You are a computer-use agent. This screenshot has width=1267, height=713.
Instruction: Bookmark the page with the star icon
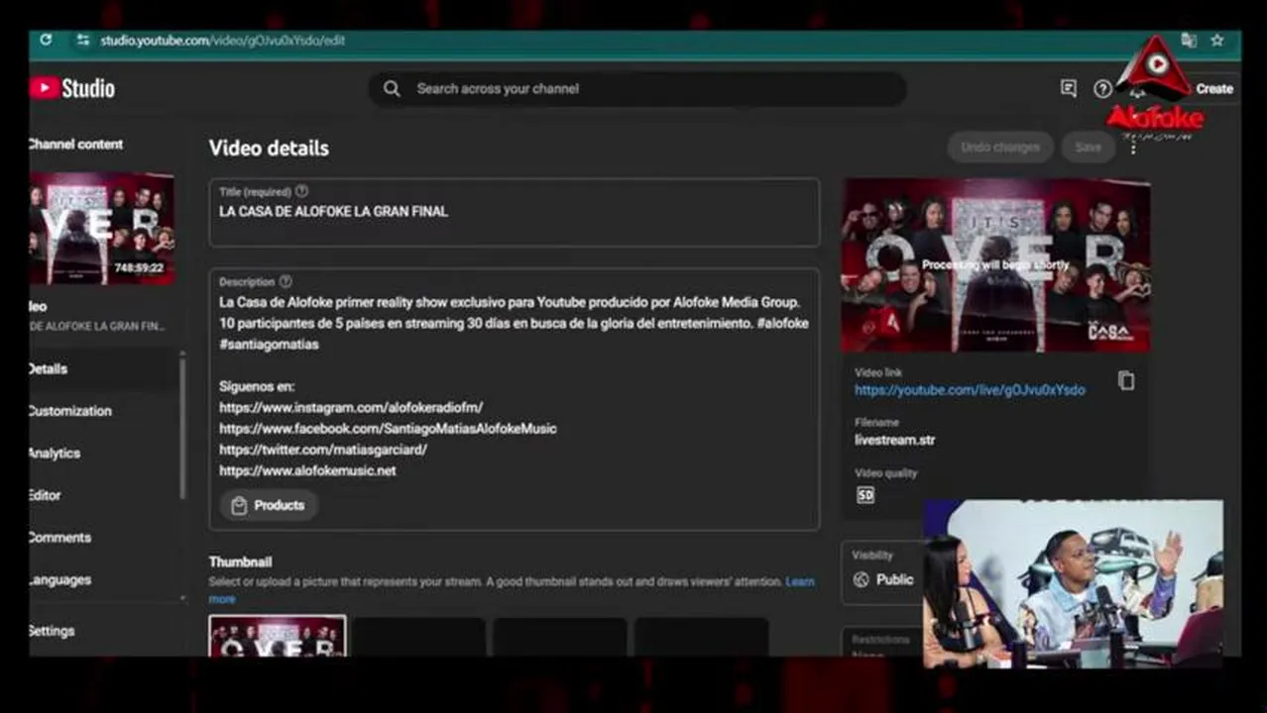coord(1217,41)
